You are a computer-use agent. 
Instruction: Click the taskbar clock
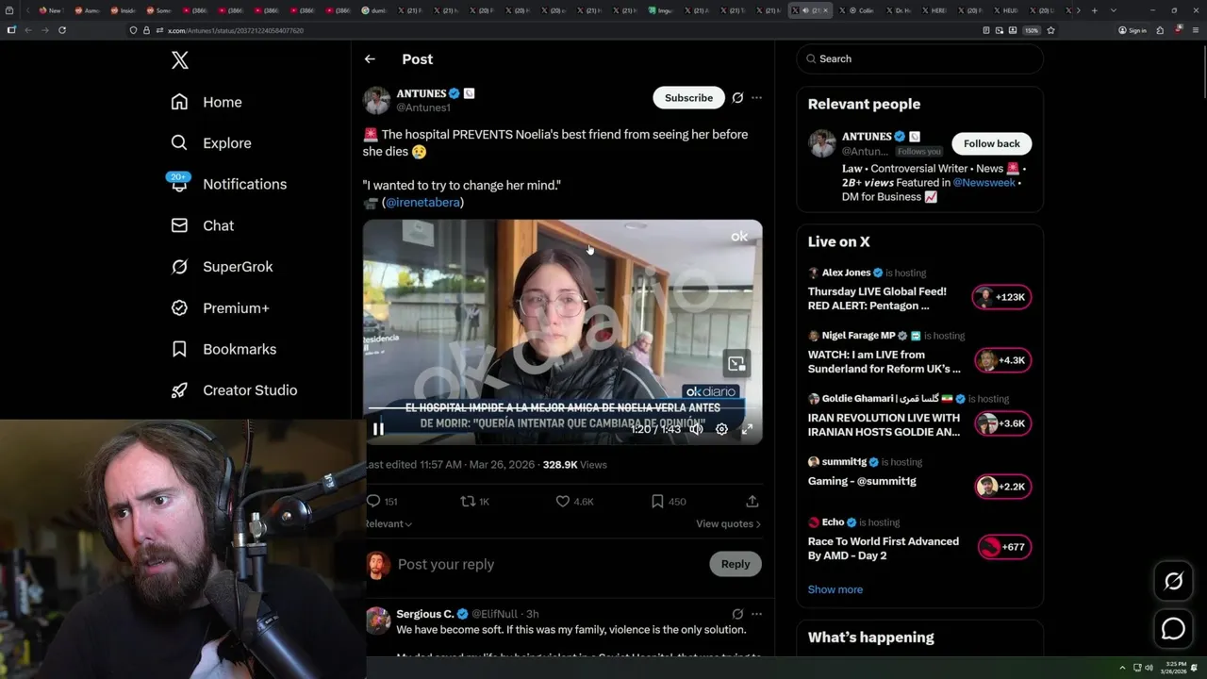pyautogui.click(x=1176, y=668)
